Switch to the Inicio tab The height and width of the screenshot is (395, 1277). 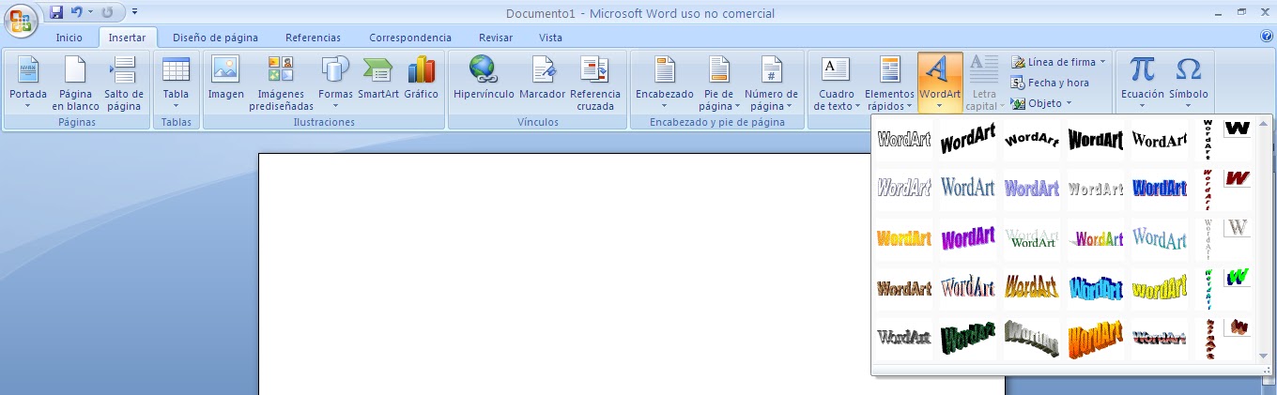pyautogui.click(x=69, y=38)
